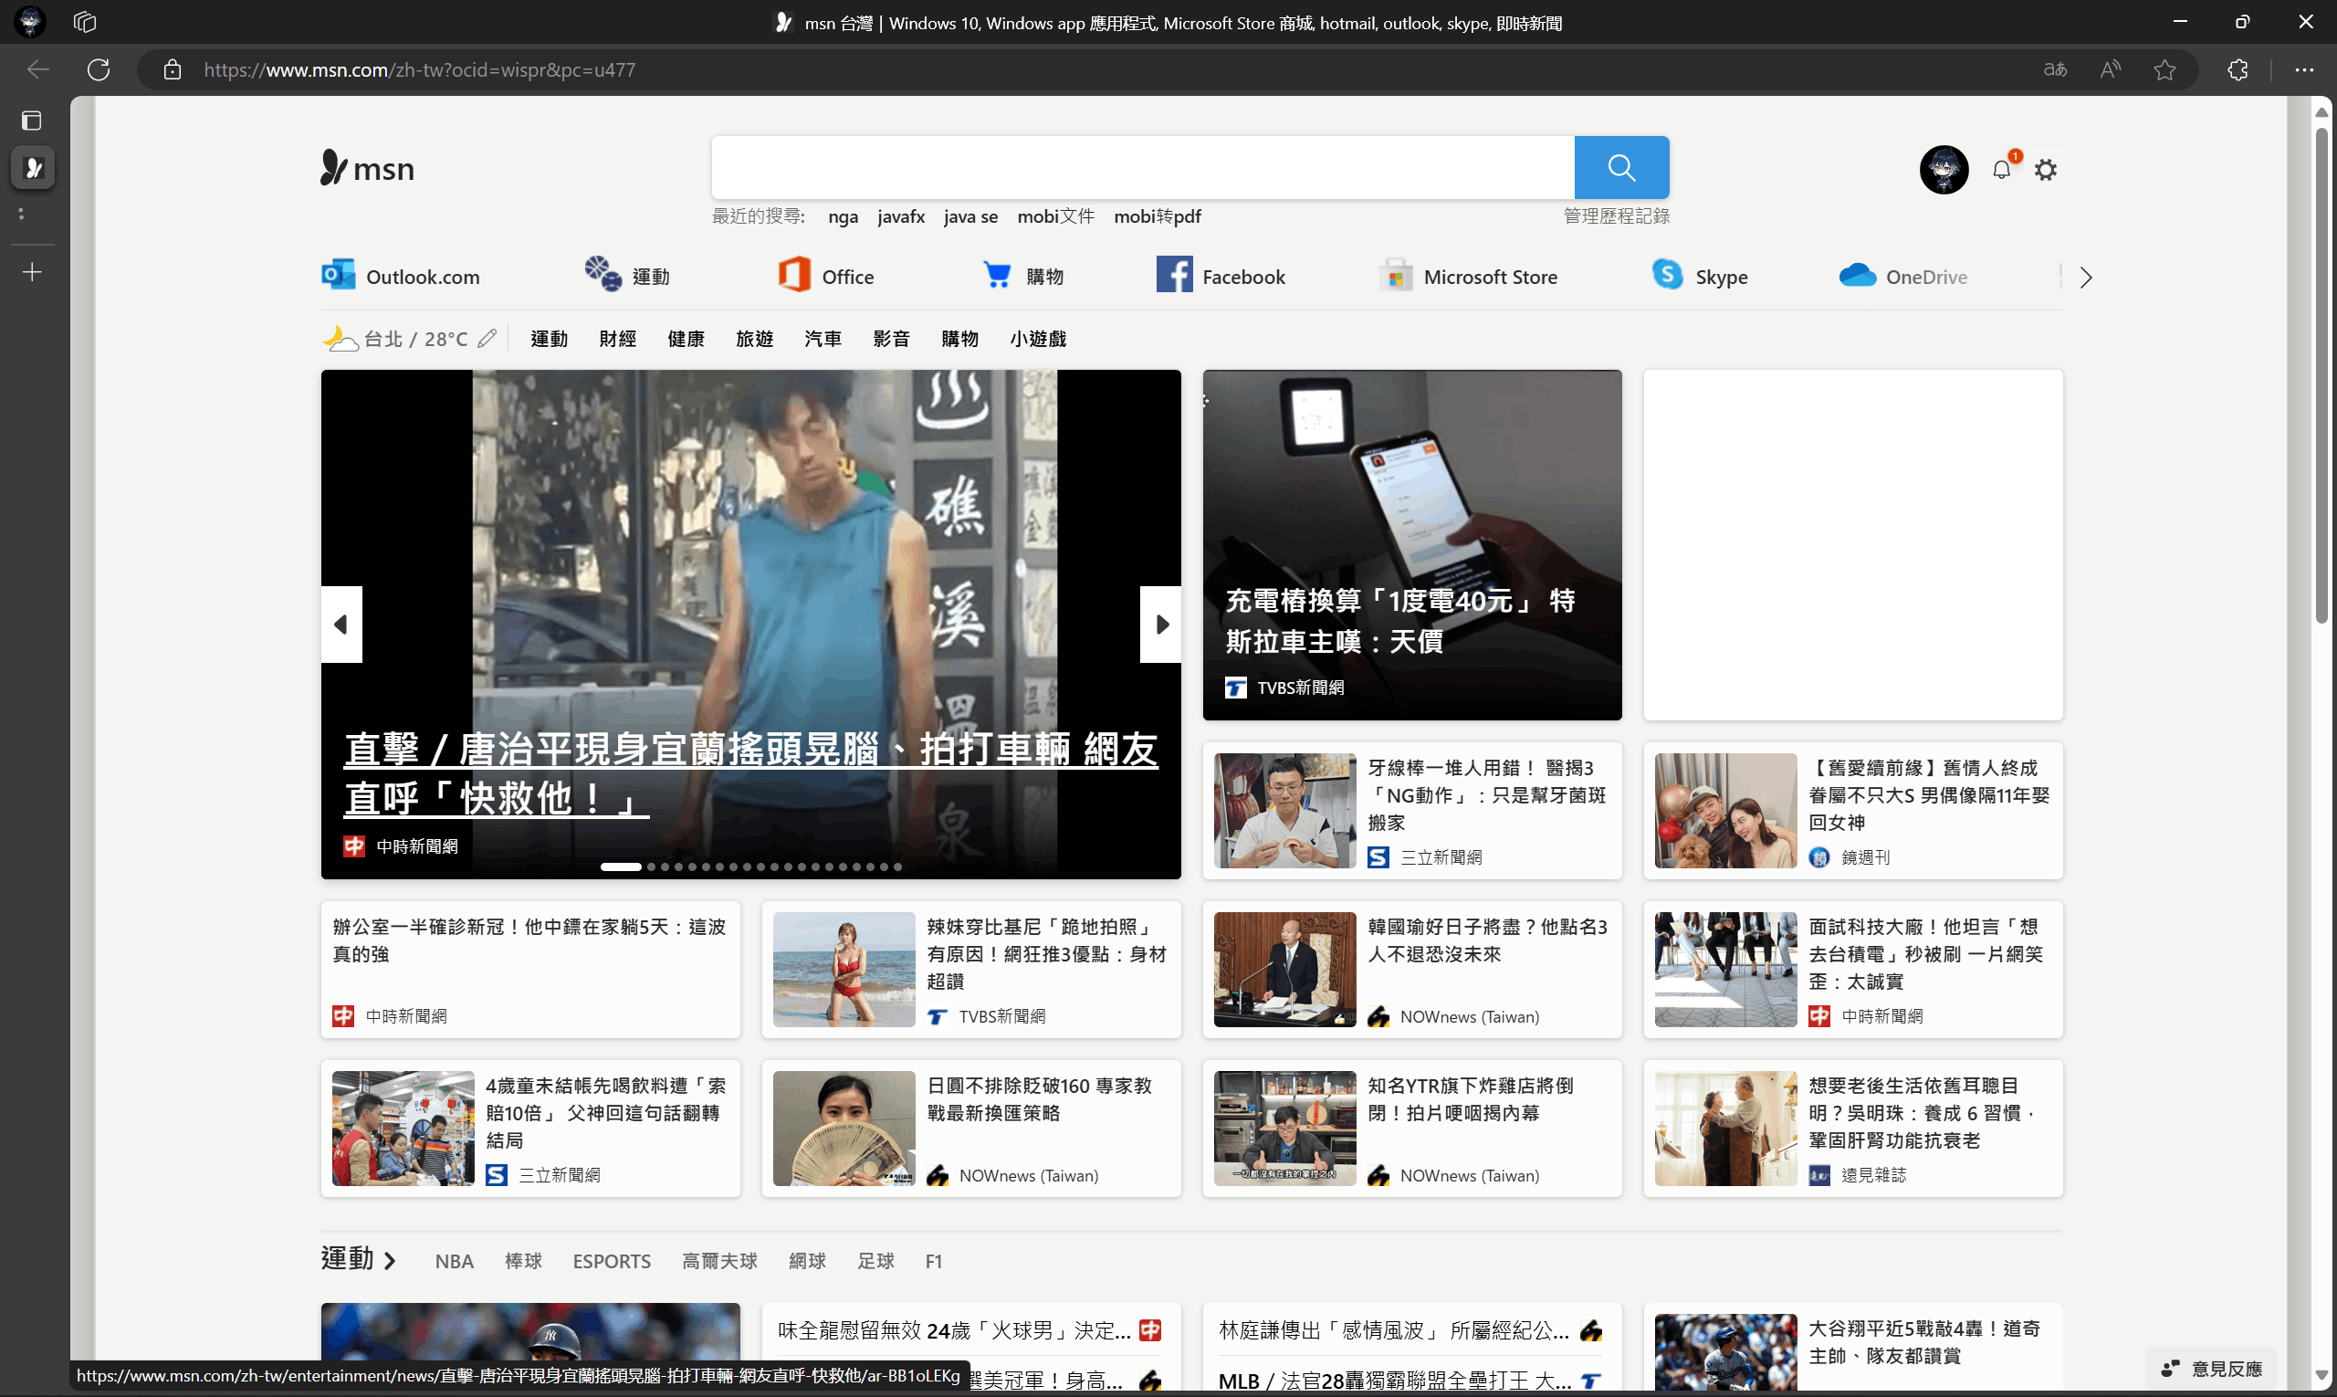
Task: Open browser extensions puzzle icon
Action: (2237, 69)
